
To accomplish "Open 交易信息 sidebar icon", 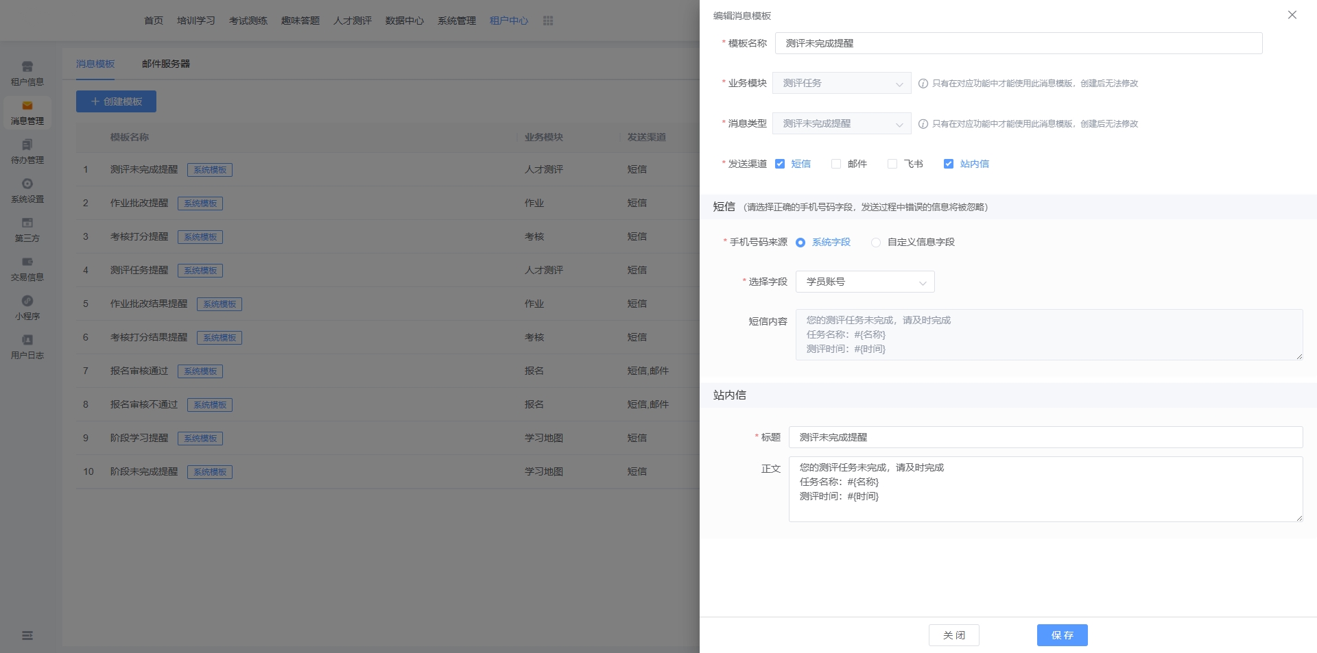I will pos(27,262).
